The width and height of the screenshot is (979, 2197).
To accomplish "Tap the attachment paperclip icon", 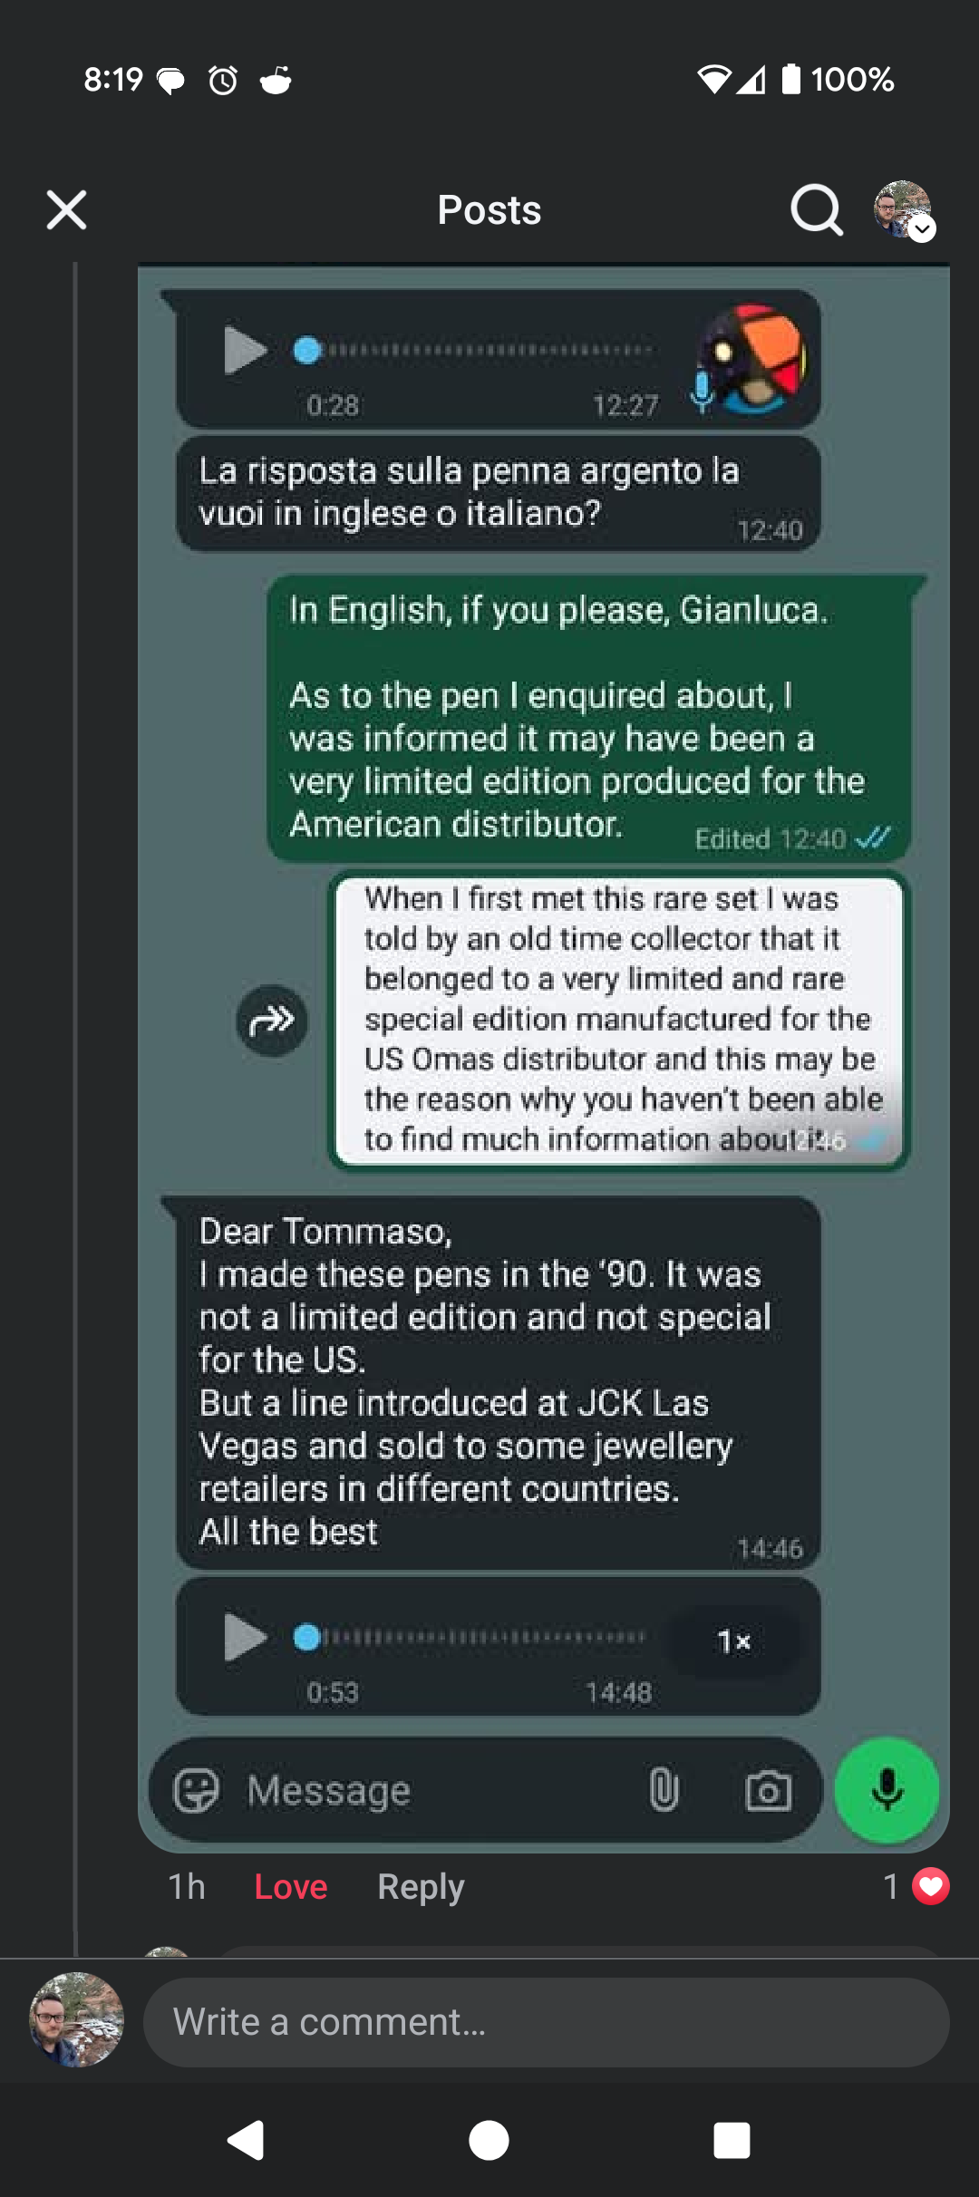I will (664, 1790).
